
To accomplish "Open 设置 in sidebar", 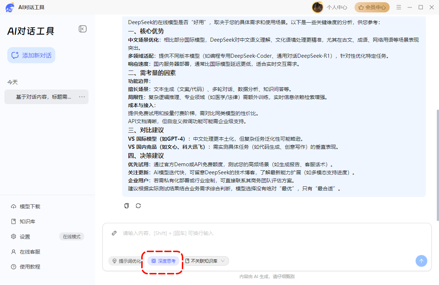I will [x=20, y=237].
